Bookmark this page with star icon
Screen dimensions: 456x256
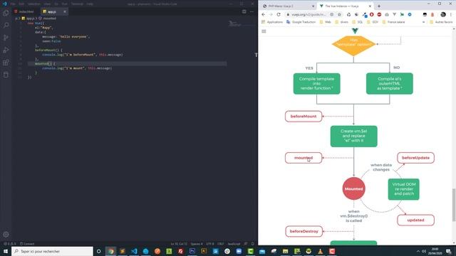pos(339,14)
